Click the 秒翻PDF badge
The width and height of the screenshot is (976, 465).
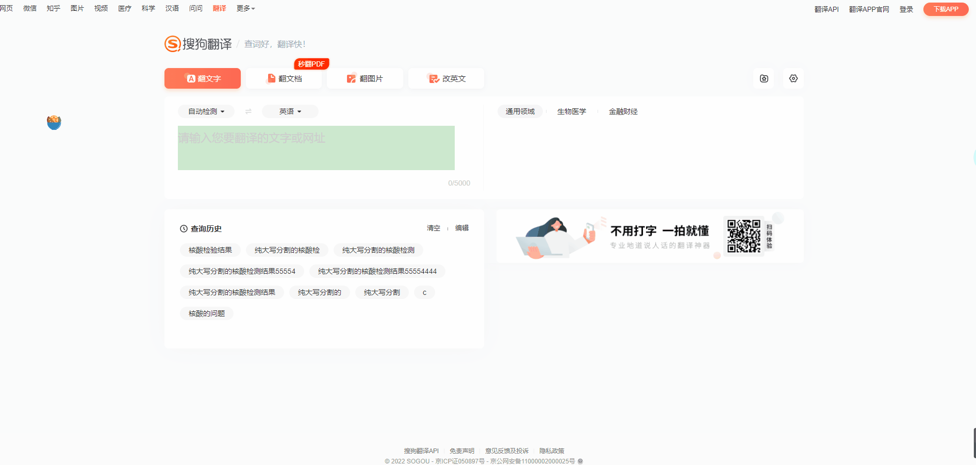tap(311, 64)
